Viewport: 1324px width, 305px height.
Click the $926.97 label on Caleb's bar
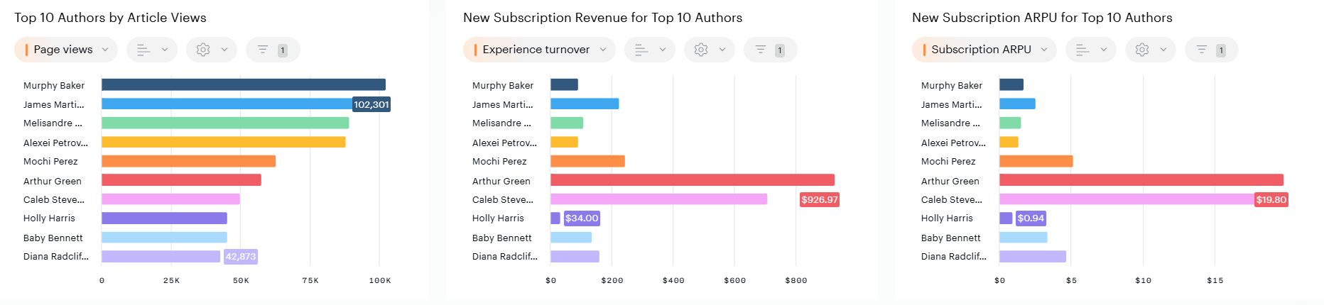point(819,200)
